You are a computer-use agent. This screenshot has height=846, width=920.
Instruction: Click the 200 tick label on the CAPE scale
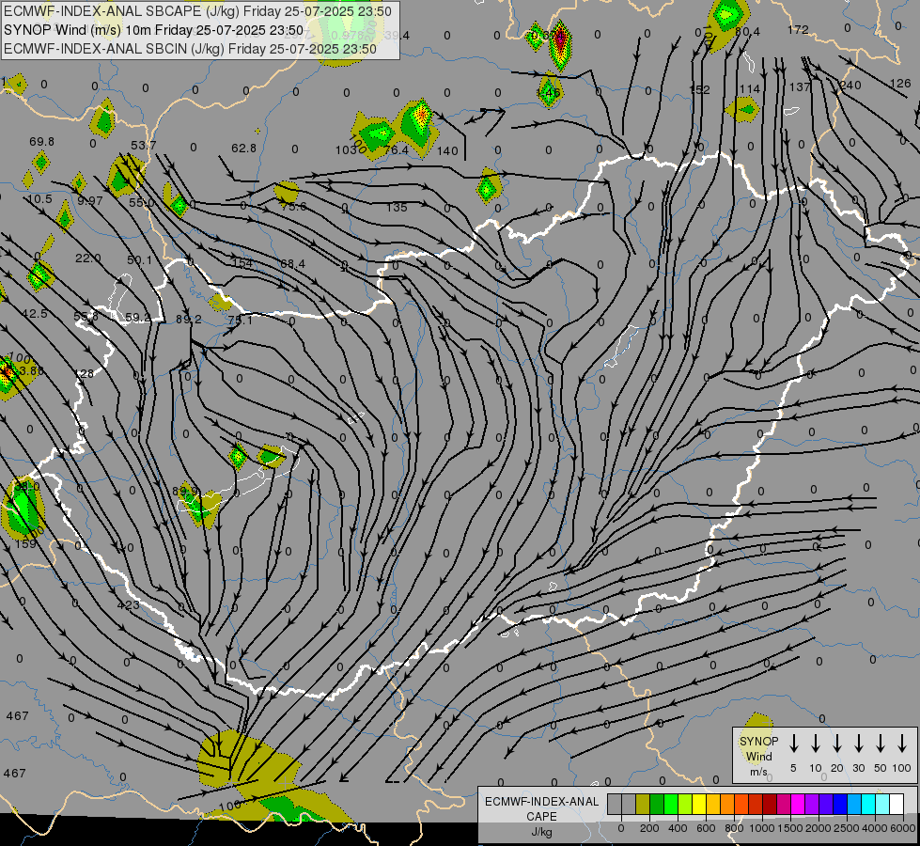point(649,828)
